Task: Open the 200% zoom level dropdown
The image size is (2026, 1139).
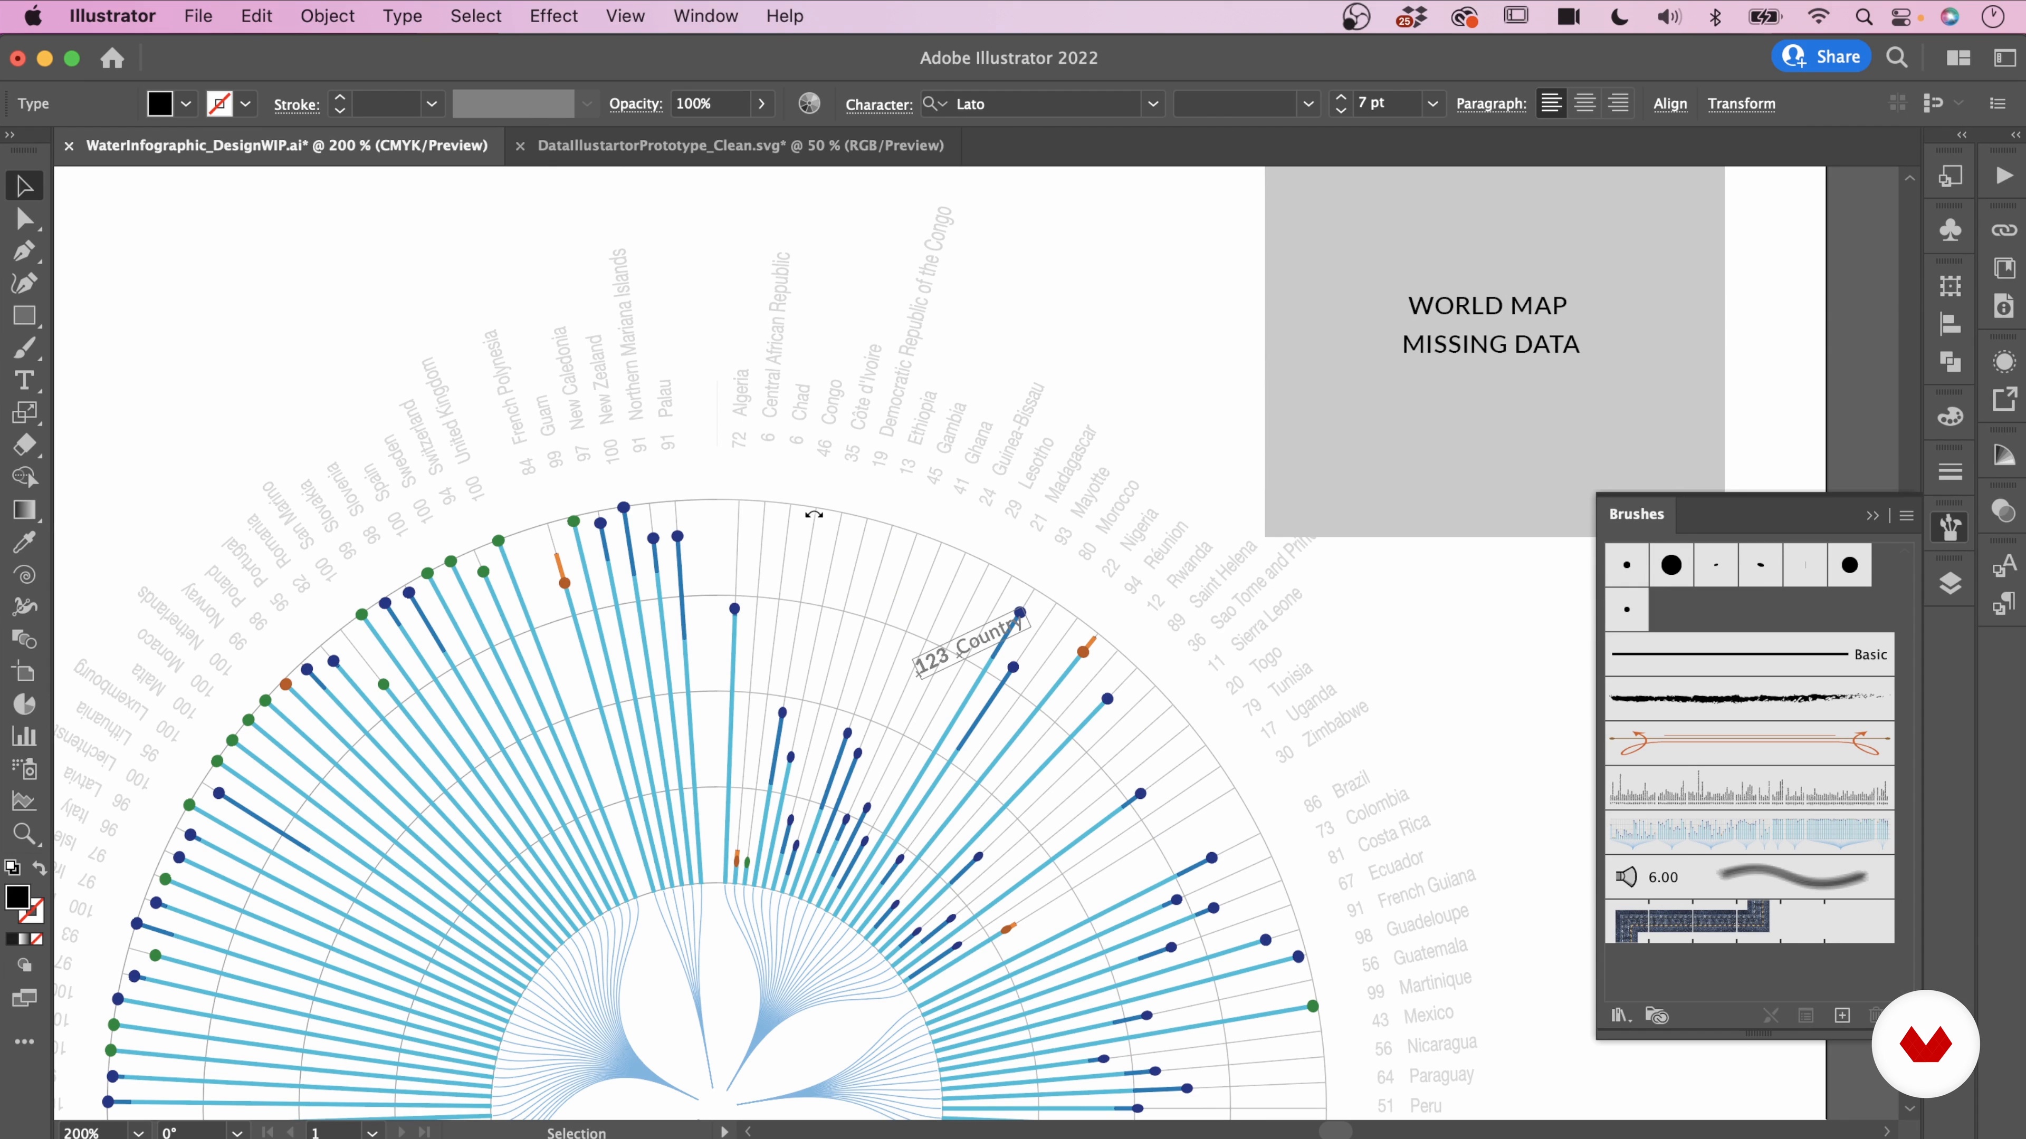Action: pos(138,1132)
